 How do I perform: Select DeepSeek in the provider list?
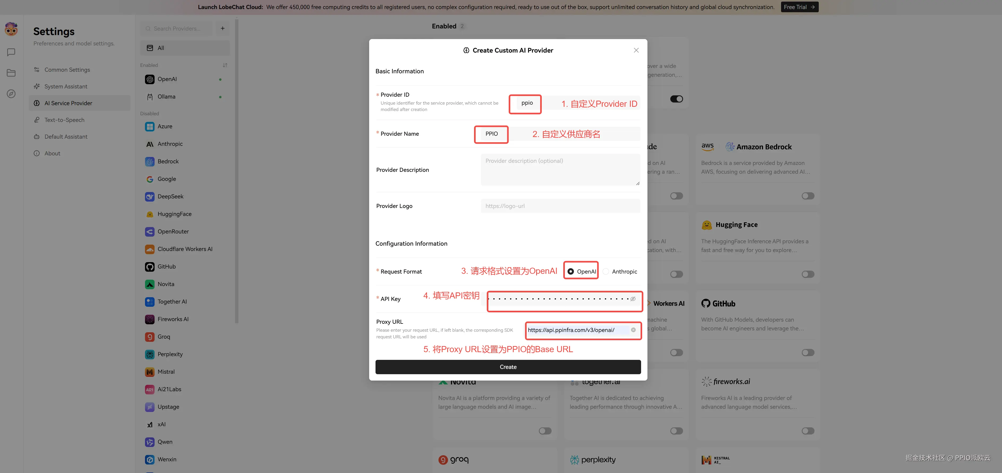pos(170,197)
